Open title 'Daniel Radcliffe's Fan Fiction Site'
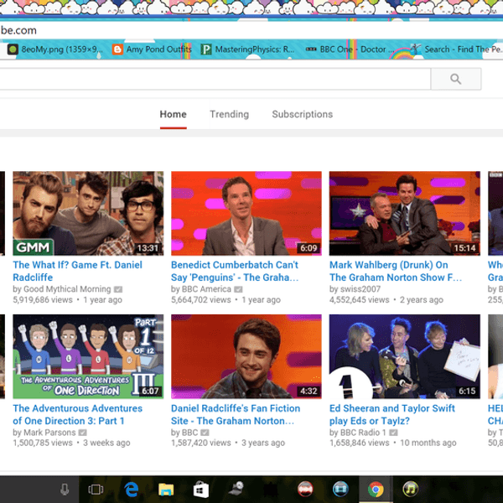Image resolution: width=503 pixels, height=503 pixels. [236, 414]
